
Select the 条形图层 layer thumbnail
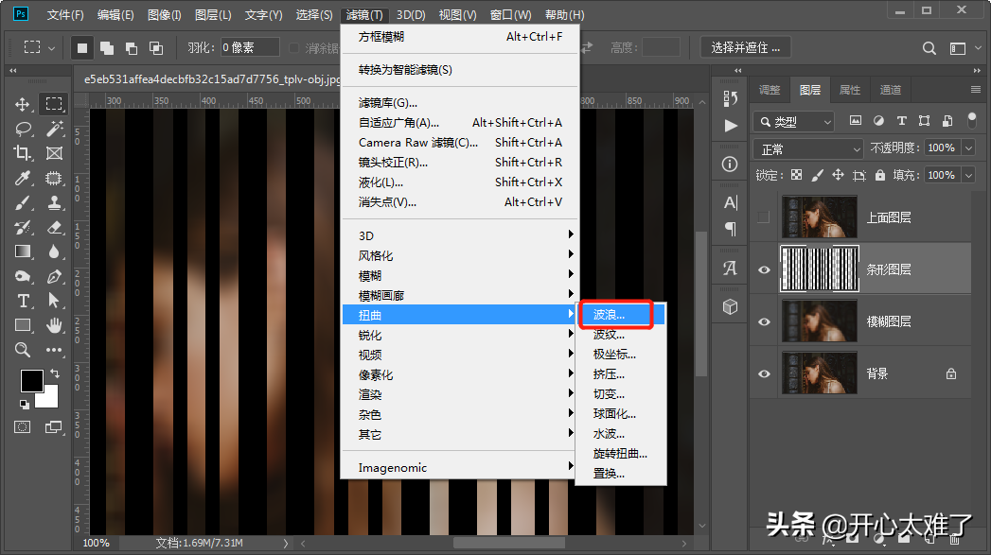[820, 269]
